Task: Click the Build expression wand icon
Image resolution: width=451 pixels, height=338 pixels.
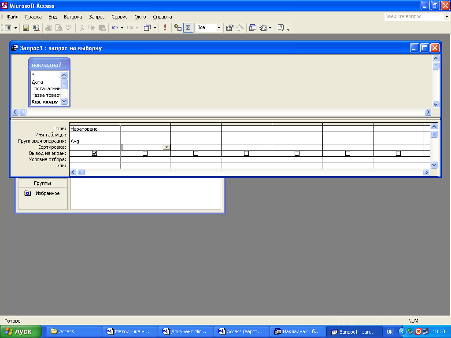Action: coord(240,28)
